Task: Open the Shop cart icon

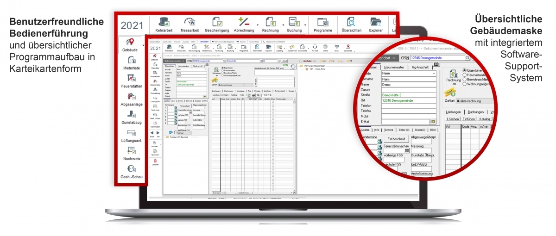Action: pyautogui.click(x=337, y=47)
